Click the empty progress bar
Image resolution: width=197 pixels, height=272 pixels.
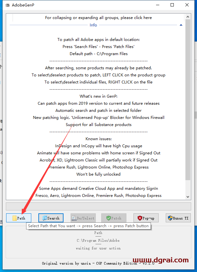[x=98, y=207]
